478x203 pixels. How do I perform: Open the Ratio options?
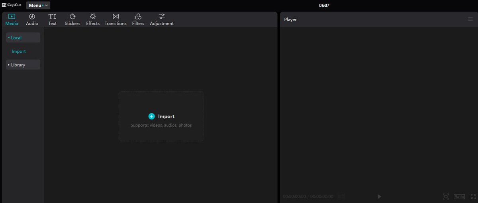pyautogui.click(x=459, y=197)
